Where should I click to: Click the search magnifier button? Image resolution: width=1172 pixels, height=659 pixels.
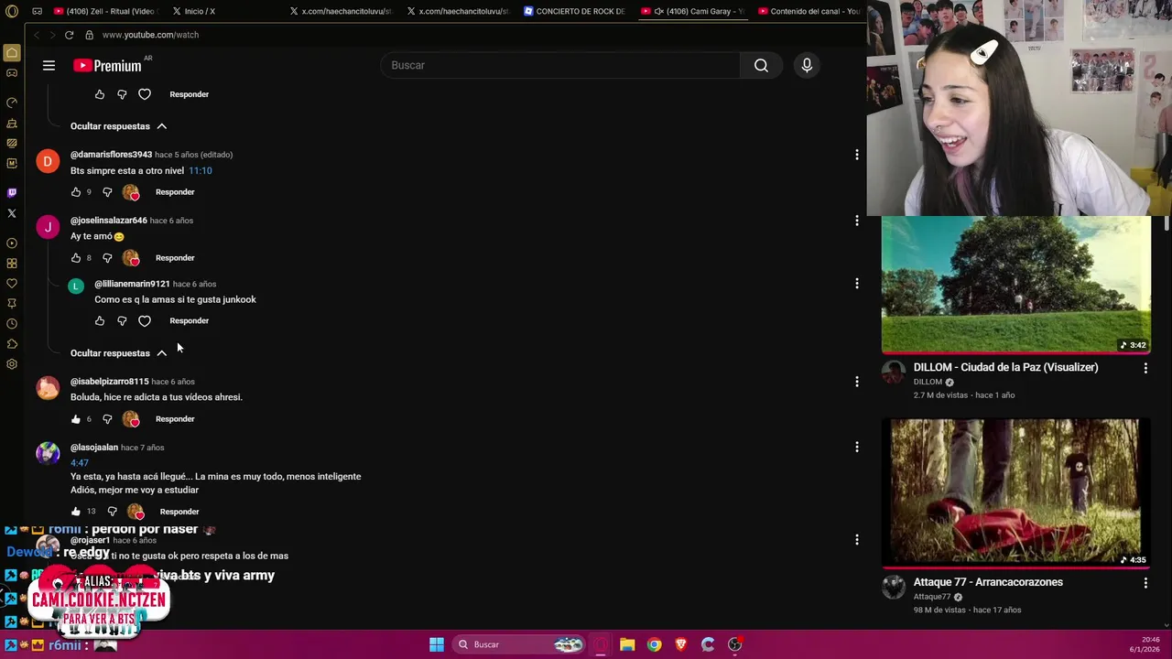pos(761,65)
